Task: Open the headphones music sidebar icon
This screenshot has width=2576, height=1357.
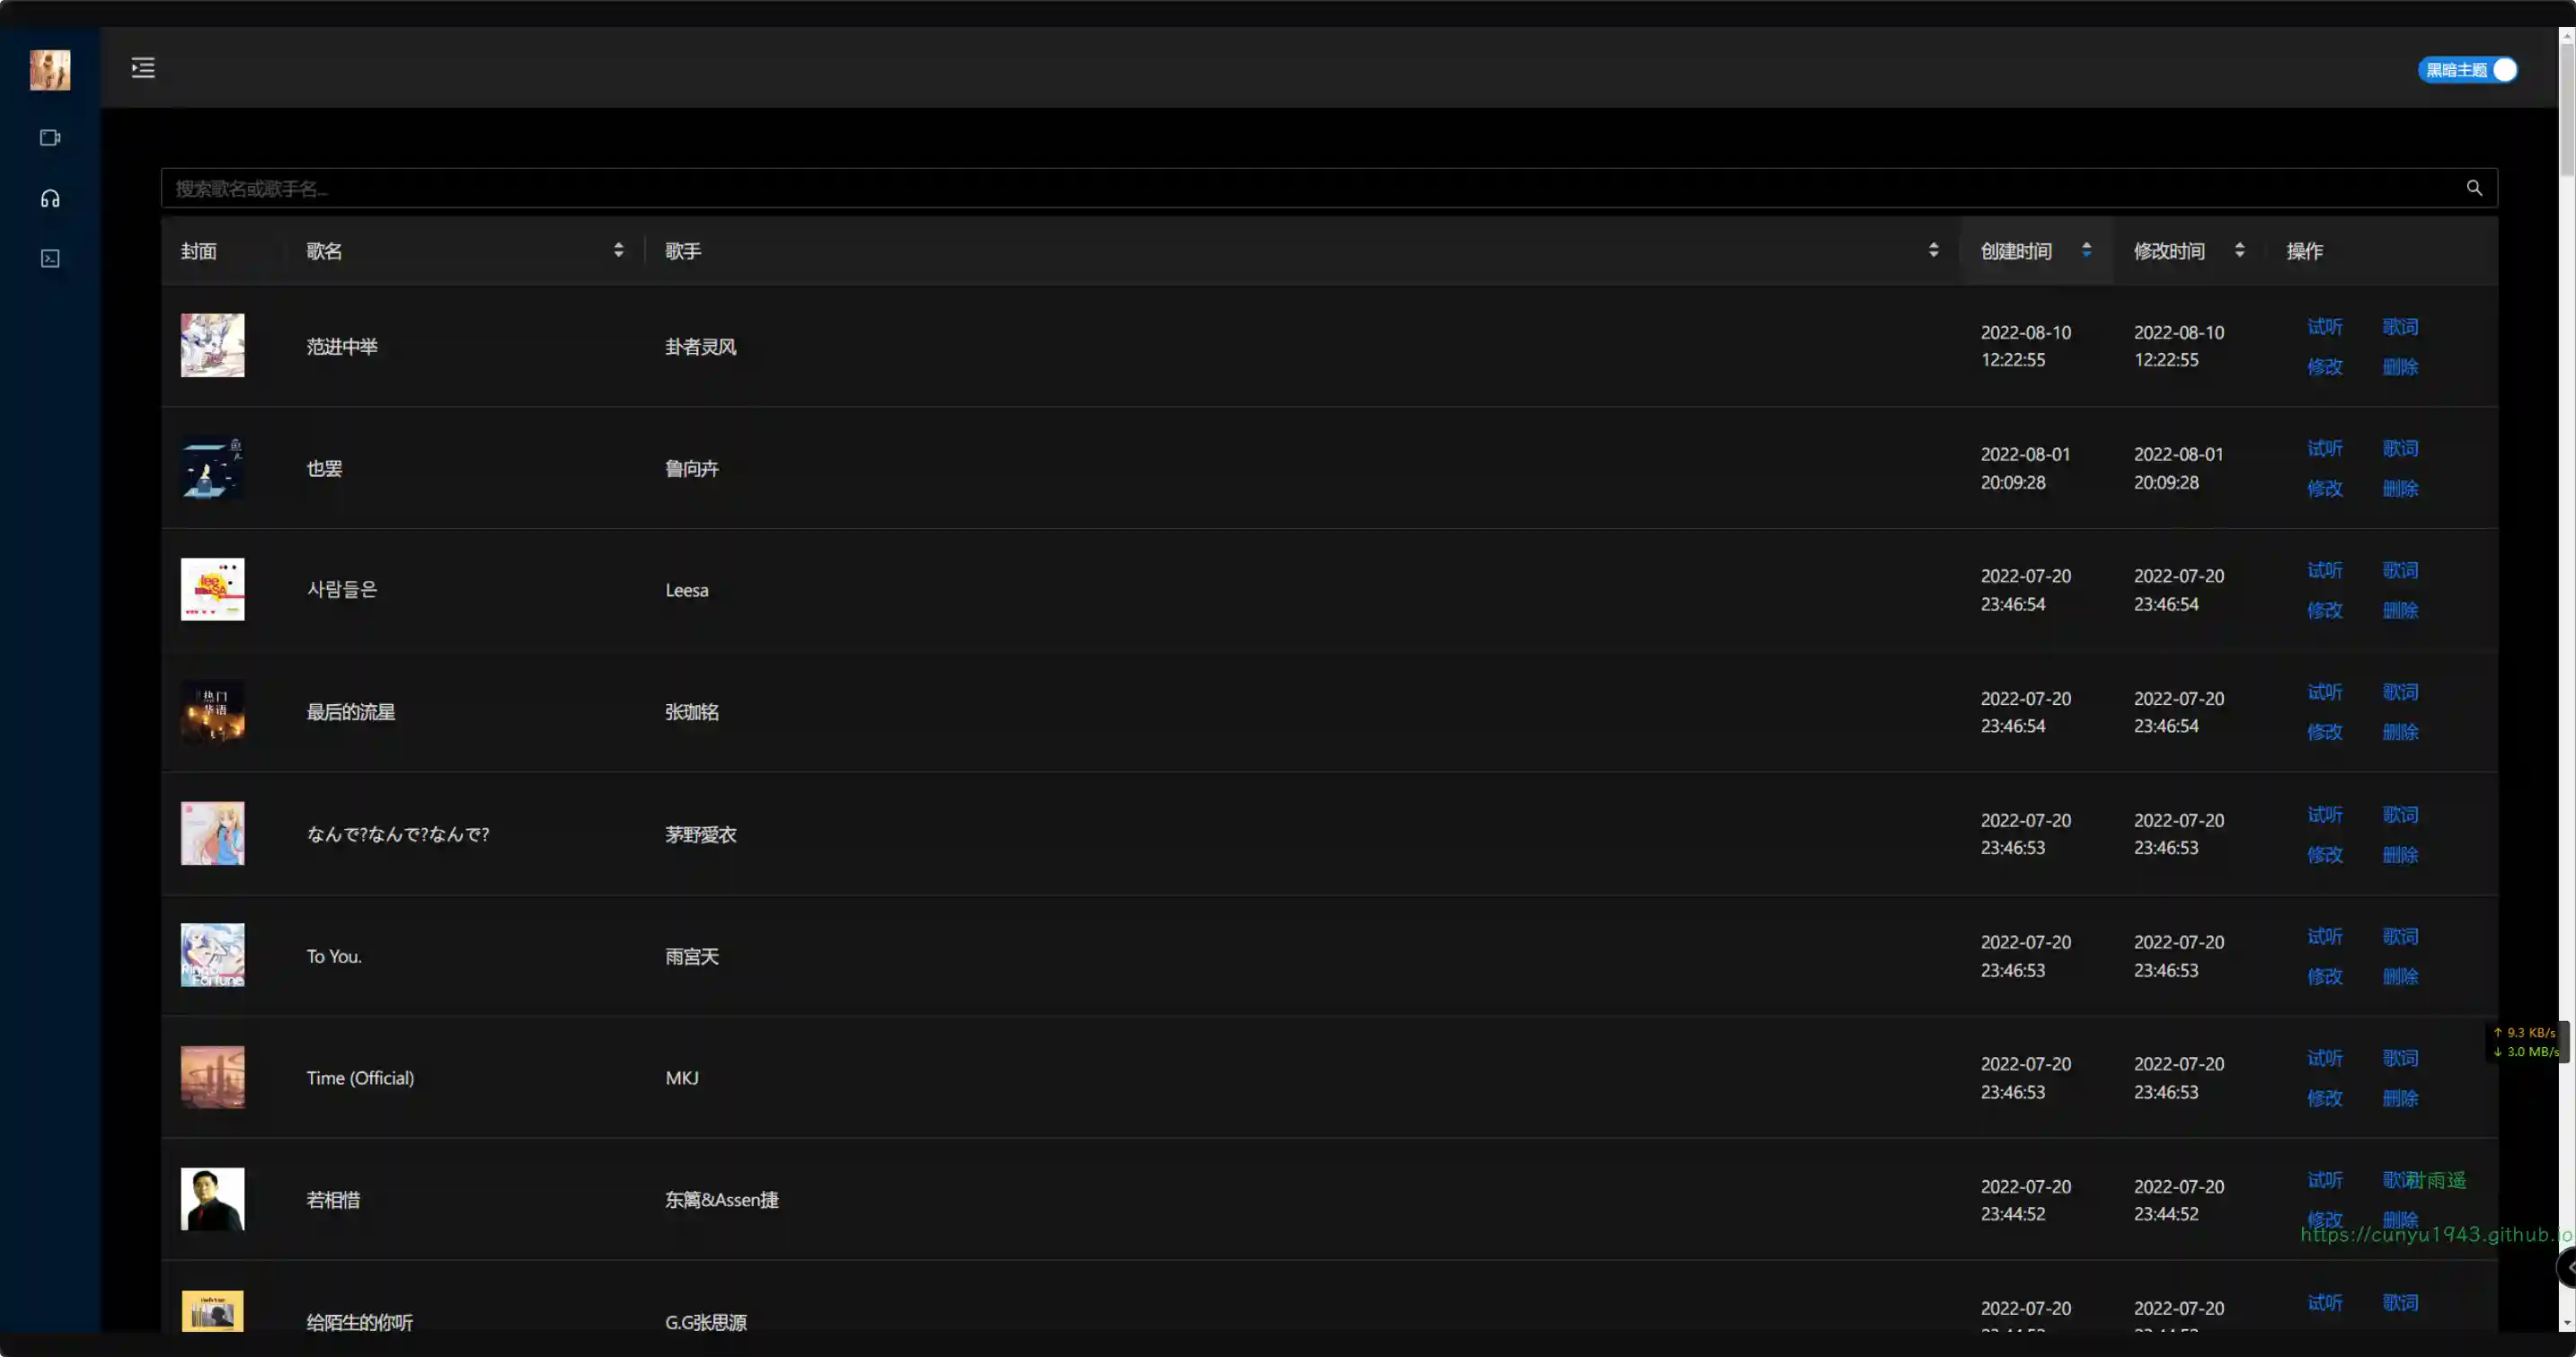Action: click(50, 198)
